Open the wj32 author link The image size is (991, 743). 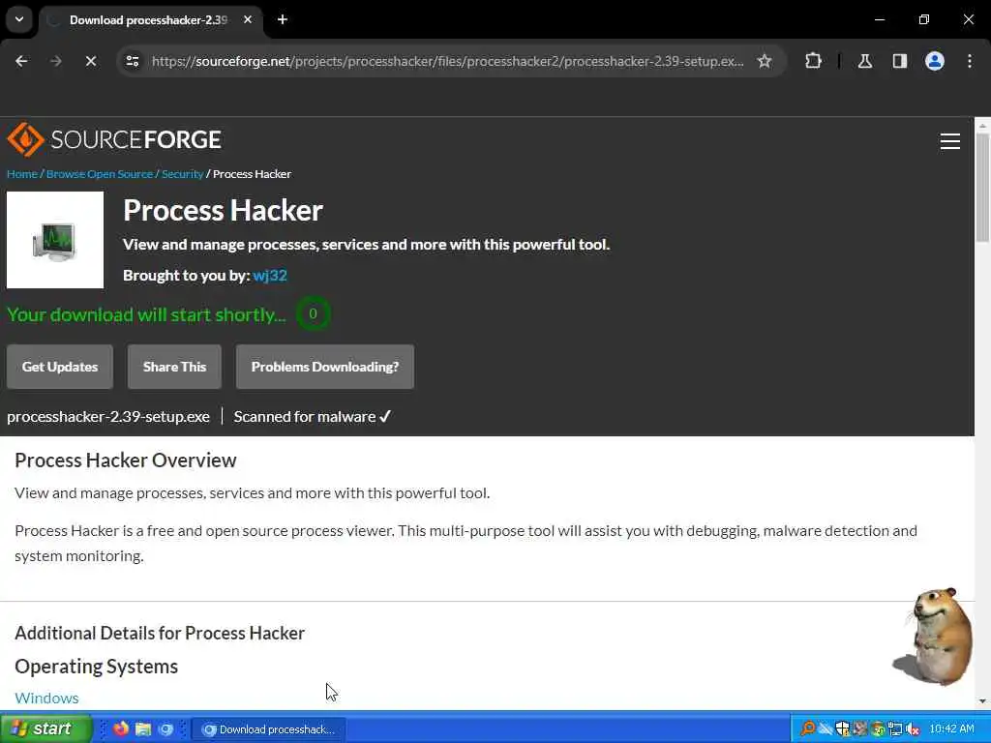[x=270, y=276]
